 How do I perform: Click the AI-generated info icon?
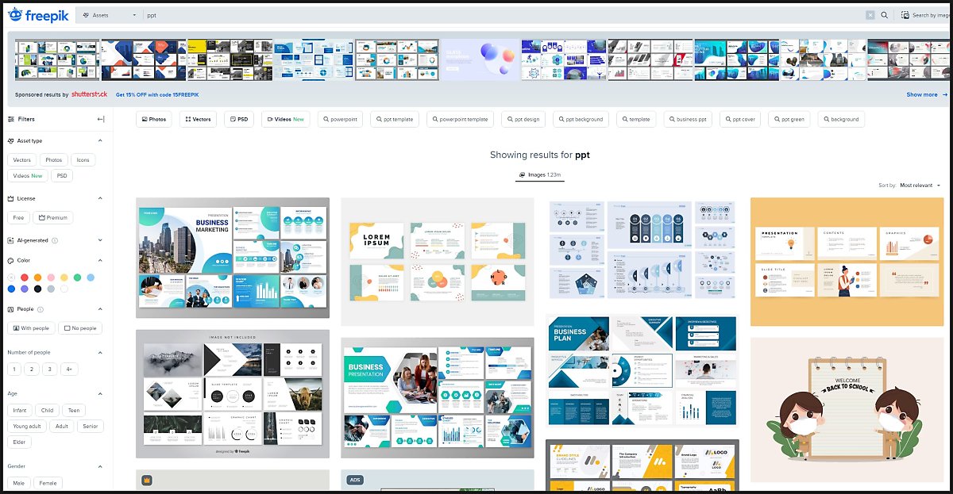coord(55,240)
